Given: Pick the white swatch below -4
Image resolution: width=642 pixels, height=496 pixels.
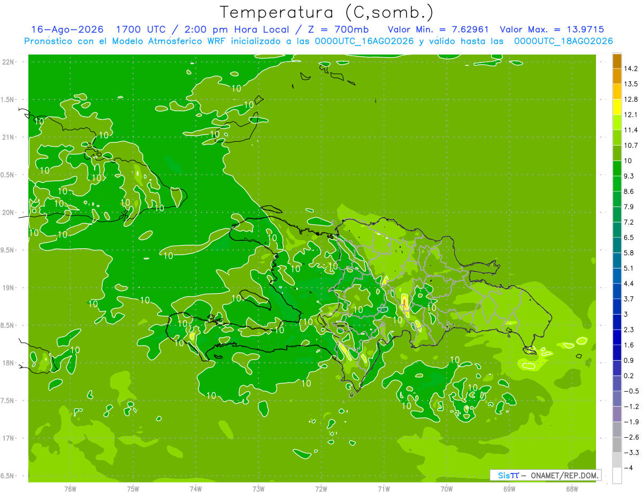Looking at the screenshot, I should (x=617, y=476).
